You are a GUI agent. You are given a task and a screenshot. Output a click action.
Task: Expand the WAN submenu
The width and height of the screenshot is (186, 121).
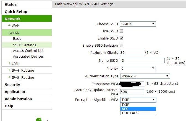click(x=14, y=26)
